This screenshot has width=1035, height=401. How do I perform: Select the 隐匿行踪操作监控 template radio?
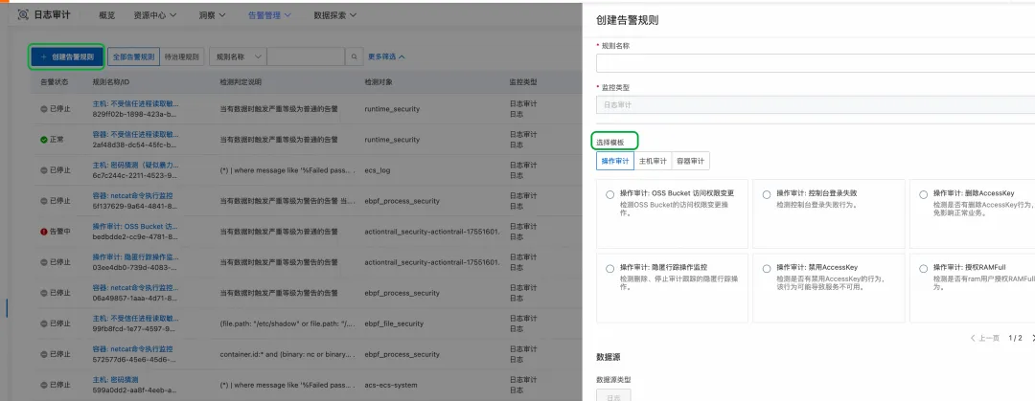609,269
